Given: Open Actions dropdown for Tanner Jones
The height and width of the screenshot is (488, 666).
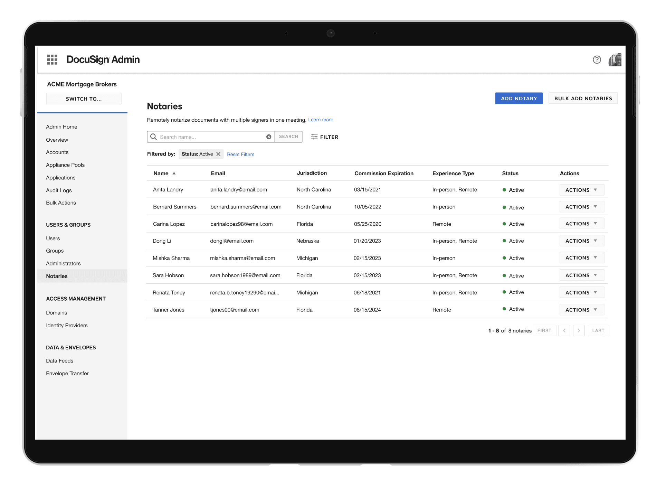Looking at the screenshot, I should click(581, 310).
